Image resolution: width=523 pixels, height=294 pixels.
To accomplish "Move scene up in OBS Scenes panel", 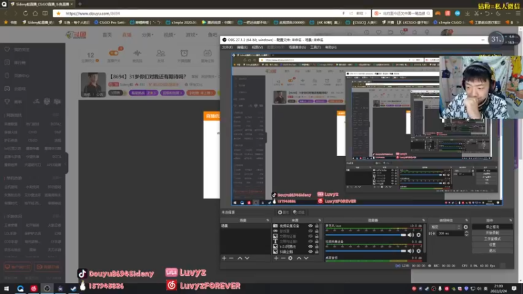I will pyautogui.click(x=240, y=258).
